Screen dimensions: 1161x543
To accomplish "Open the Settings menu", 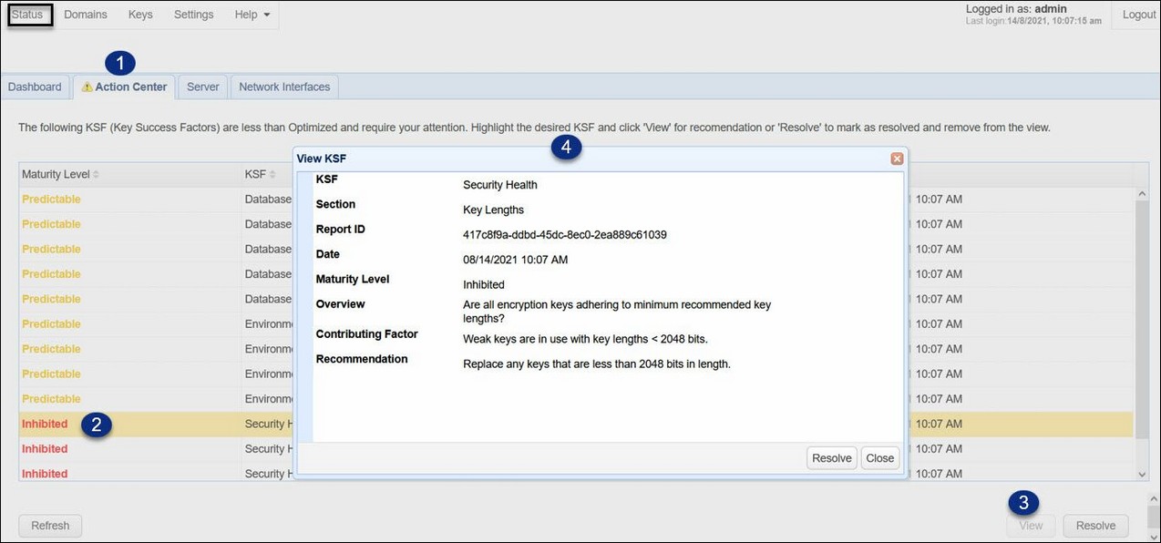I will pos(193,15).
